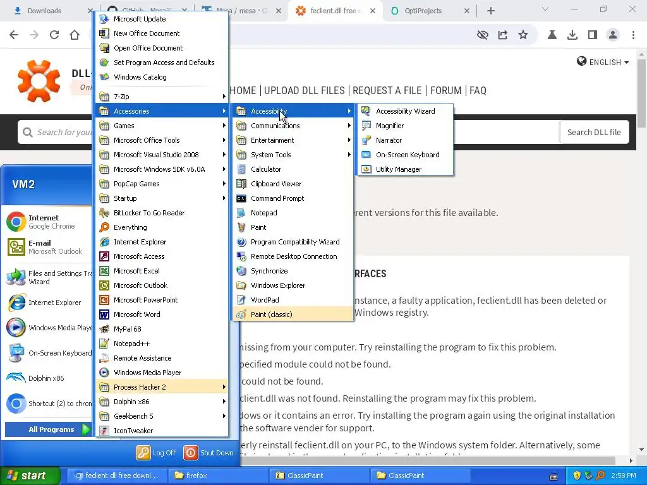Click the Shut Down button
Viewport: 647px width, 485px height.
coord(209,453)
